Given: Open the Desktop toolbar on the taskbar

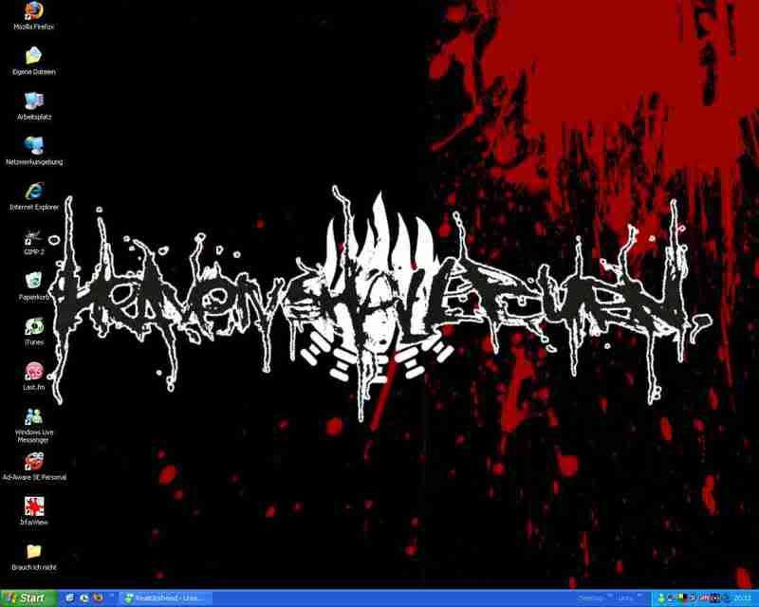Looking at the screenshot, I should (591, 598).
